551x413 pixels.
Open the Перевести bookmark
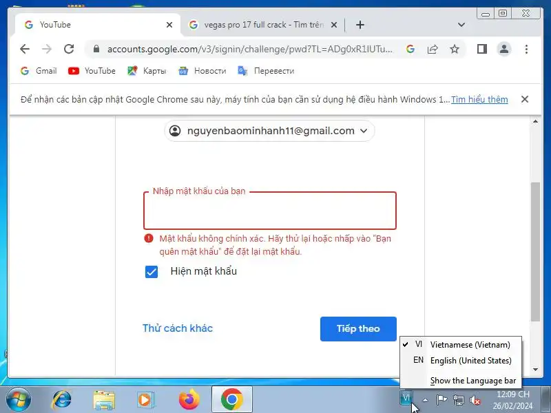point(266,71)
